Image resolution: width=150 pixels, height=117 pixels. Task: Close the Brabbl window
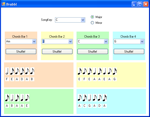(146, 4)
